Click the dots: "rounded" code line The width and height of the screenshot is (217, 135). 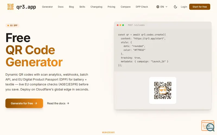tap(134, 46)
